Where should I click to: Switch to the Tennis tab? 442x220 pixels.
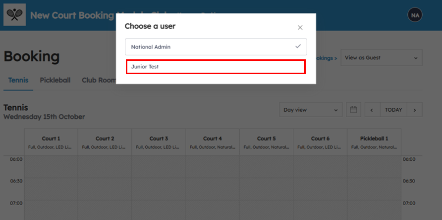click(18, 80)
